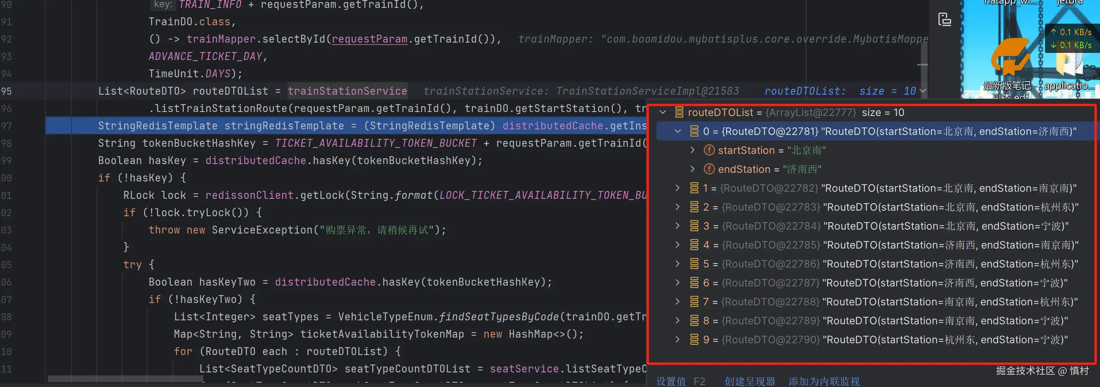Click the object icon for element 1
The image size is (1100, 387).
(694, 188)
